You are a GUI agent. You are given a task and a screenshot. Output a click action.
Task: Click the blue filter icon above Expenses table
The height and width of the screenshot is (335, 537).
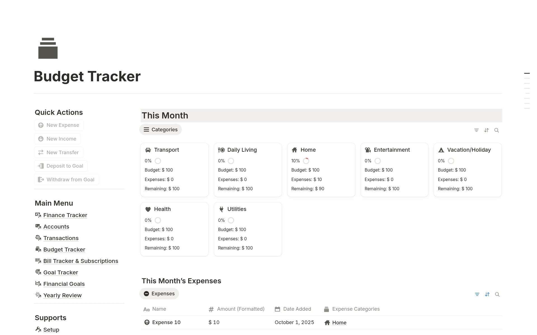[x=477, y=294]
